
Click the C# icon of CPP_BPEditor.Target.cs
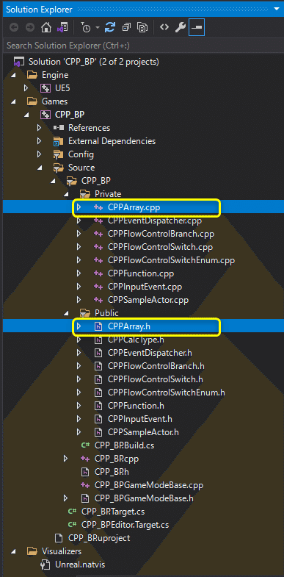(x=72, y=525)
